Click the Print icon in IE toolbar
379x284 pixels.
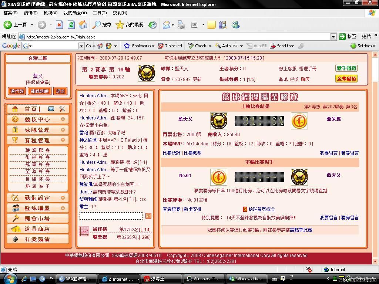coord(181,25)
